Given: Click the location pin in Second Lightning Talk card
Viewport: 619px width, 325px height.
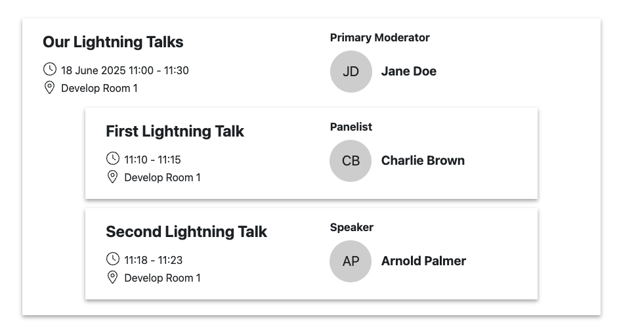Looking at the screenshot, I should coord(112,278).
